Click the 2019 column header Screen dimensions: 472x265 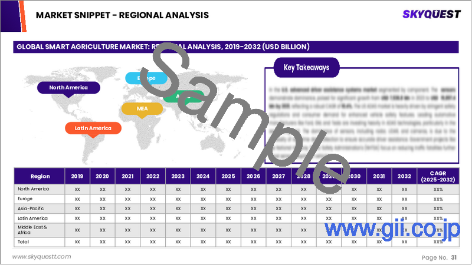pos(77,176)
